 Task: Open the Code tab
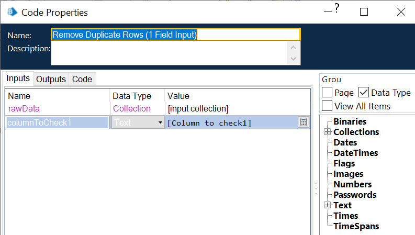tap(82, 79)
